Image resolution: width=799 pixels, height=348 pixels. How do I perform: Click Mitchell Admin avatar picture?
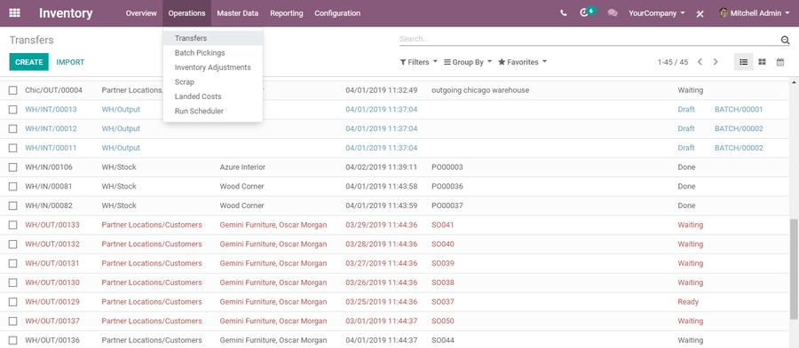click(724, 13)
